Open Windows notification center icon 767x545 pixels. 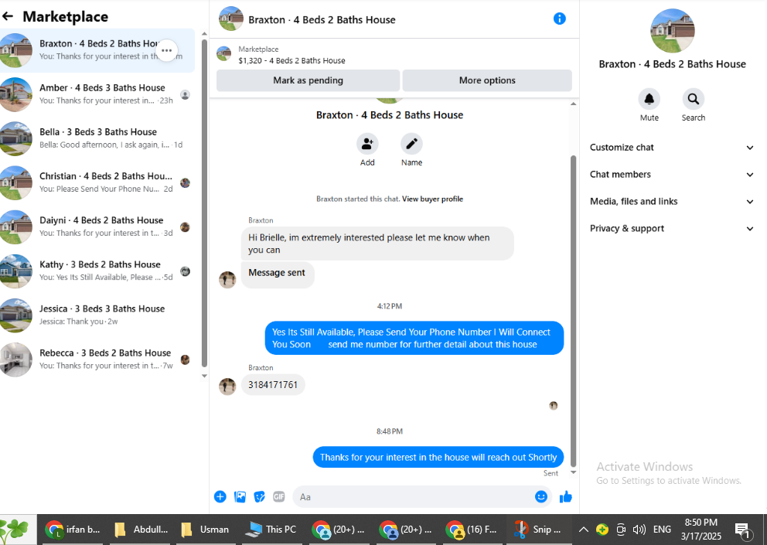743,530
